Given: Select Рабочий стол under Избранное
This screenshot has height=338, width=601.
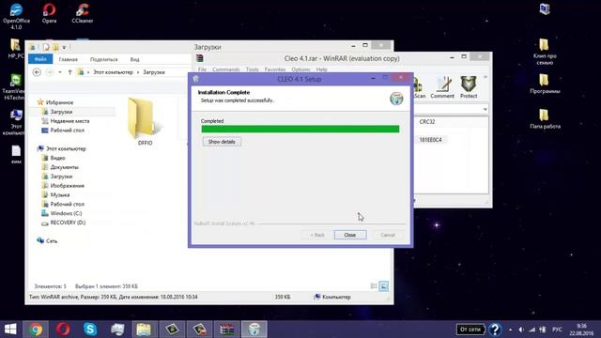Looking at the screenshot, I should (x=67, y=131).
